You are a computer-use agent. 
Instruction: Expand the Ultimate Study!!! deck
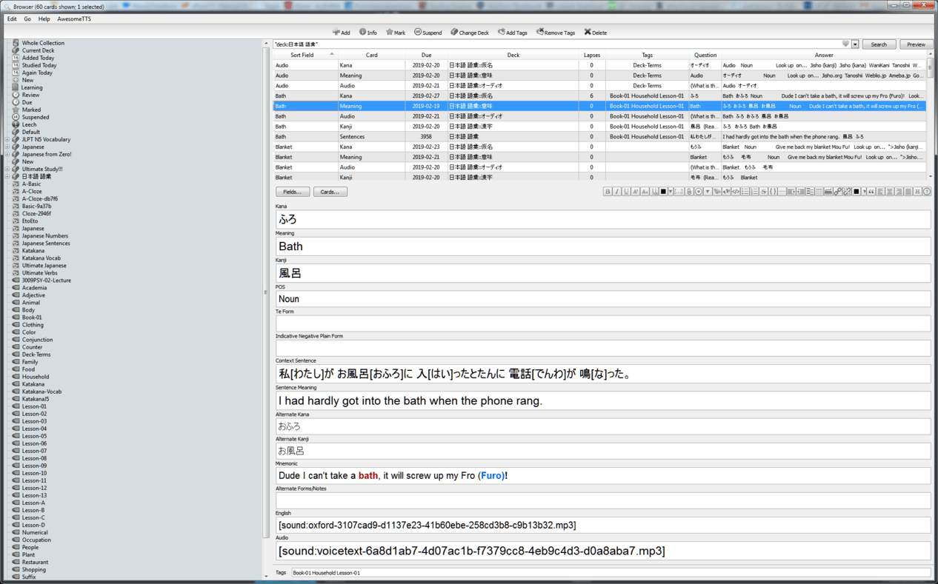(7, 169)
